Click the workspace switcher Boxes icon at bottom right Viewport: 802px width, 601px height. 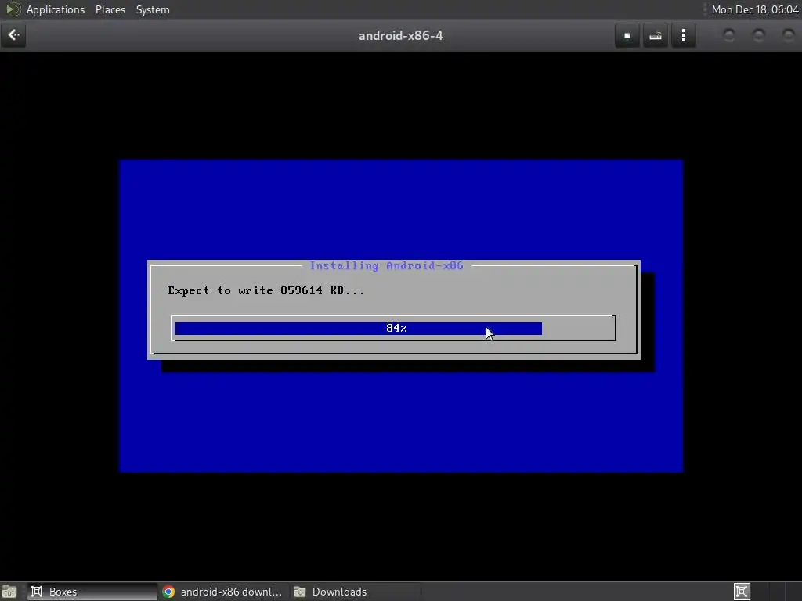pos(742,592)
